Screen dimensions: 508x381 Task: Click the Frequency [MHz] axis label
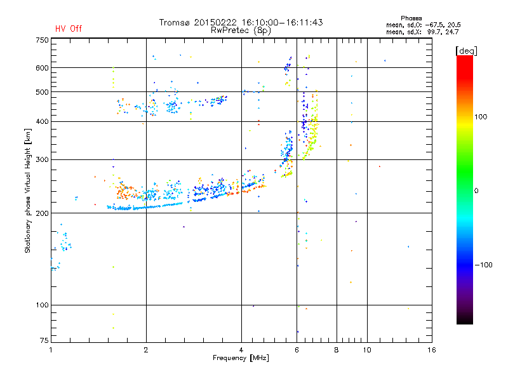[241, 358]
